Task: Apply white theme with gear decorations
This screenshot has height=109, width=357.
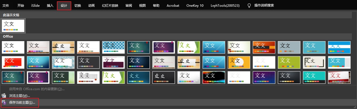Action: coord(189,77)
